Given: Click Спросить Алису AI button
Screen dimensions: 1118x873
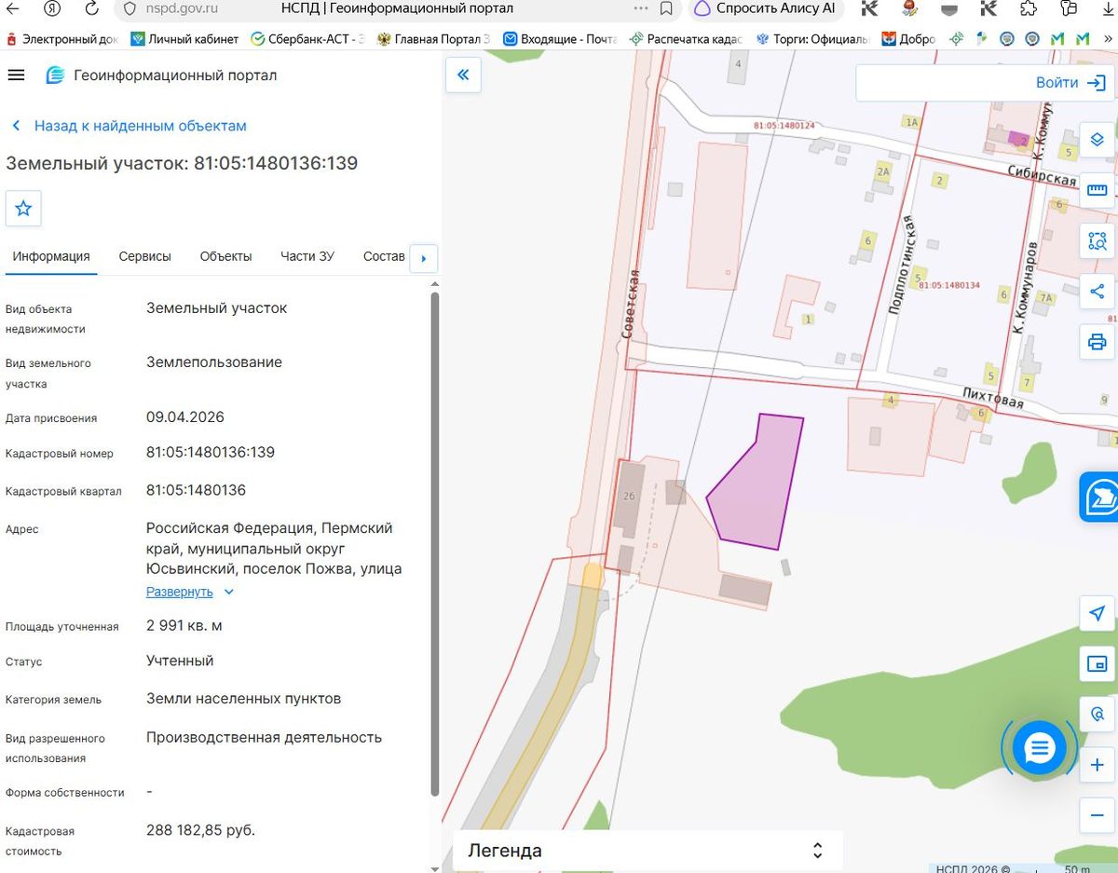Looking at the screenshot, I should (766, 8).
